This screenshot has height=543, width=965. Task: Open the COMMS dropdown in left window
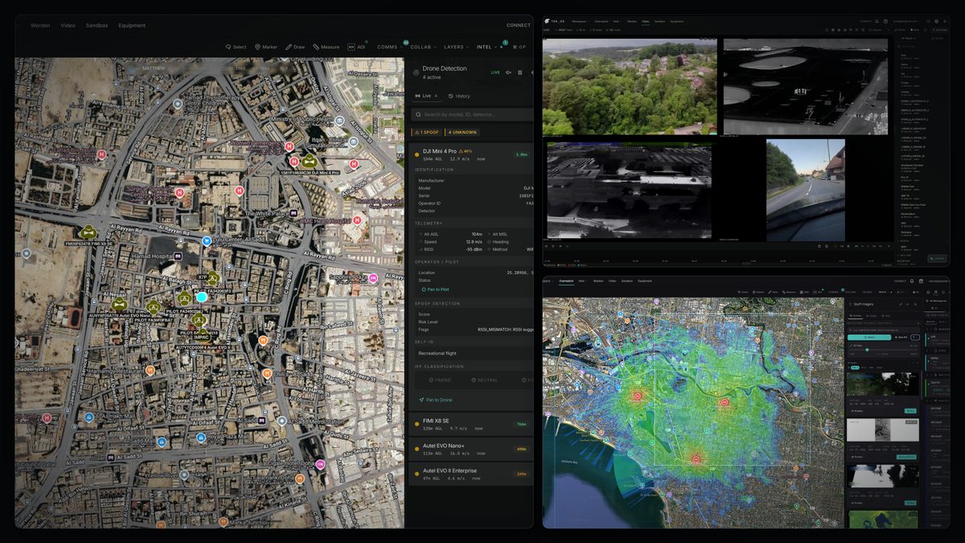(390, 47)
